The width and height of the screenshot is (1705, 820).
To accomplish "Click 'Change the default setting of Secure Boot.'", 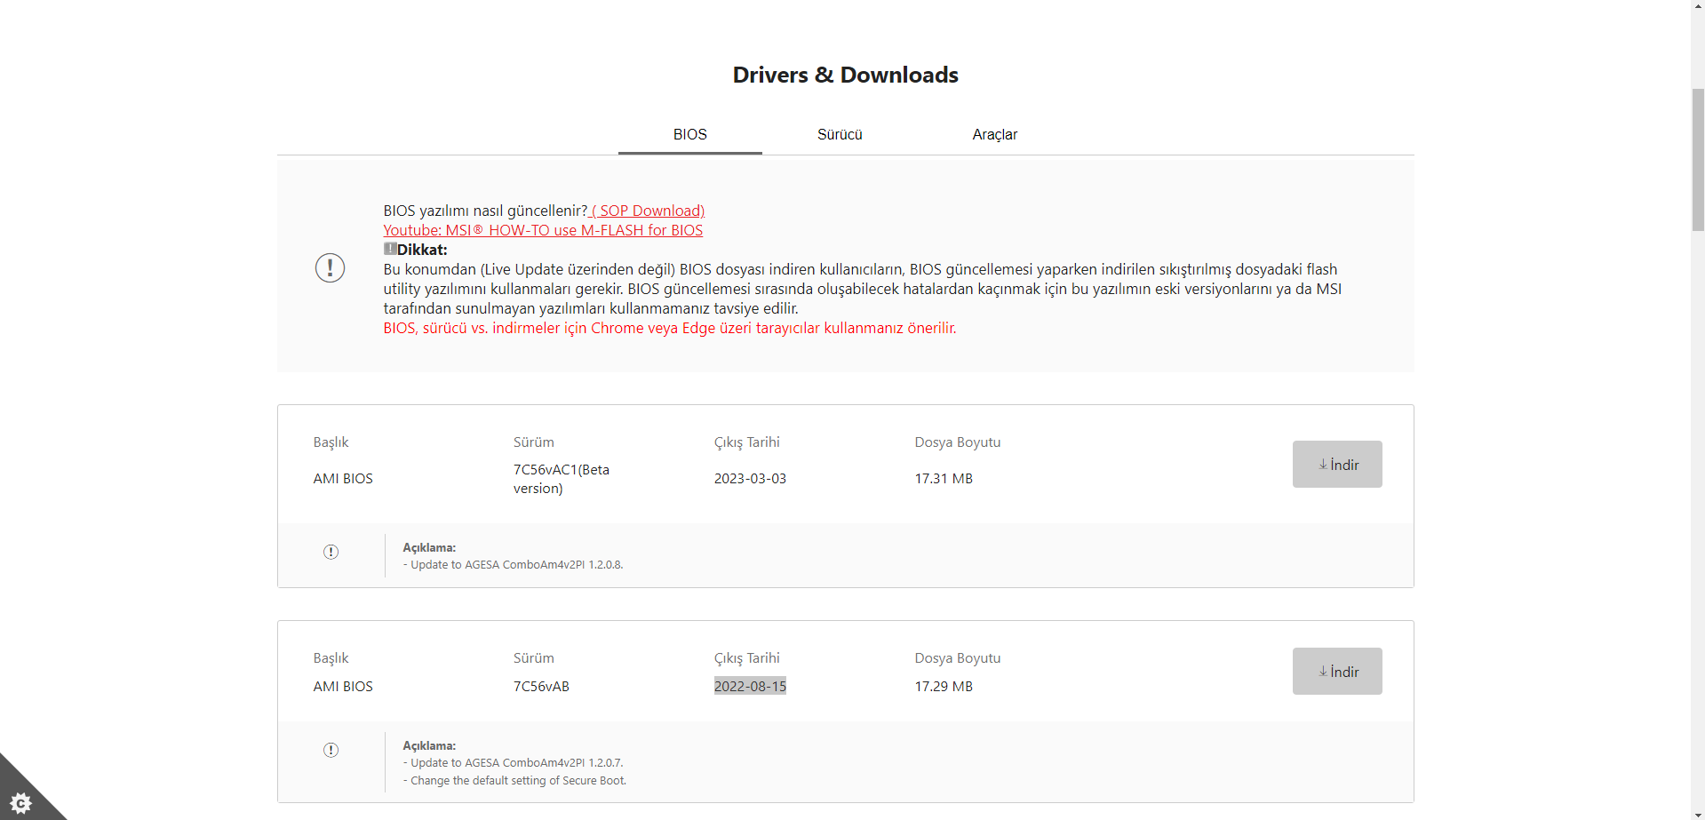I will [515, 780].
